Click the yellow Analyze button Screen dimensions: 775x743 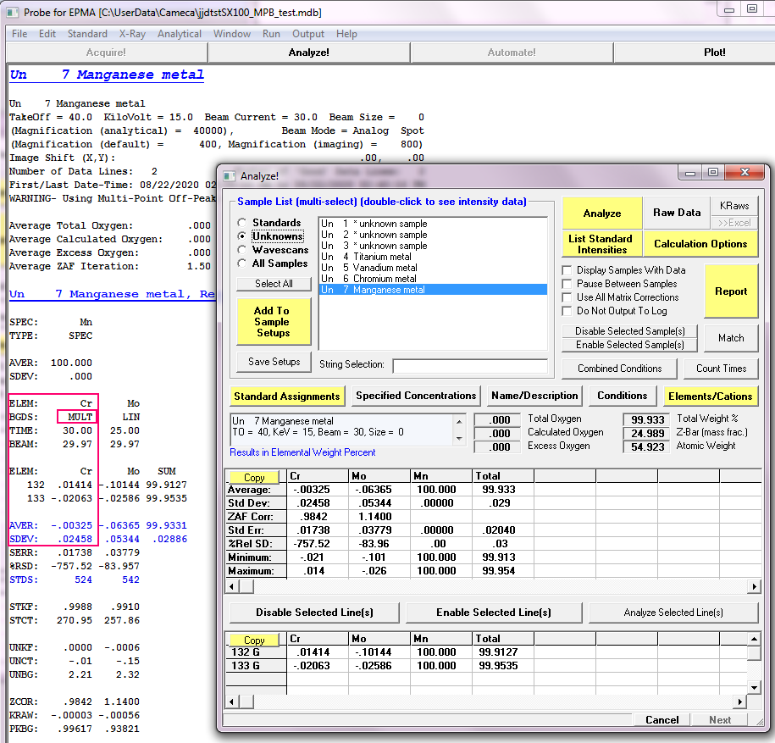601,213
